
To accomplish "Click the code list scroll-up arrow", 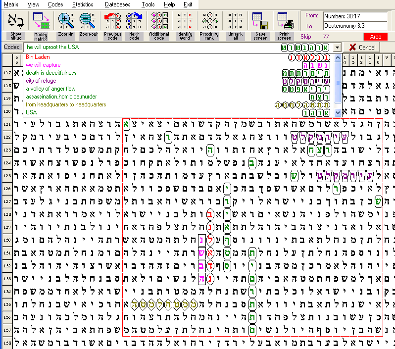I will 338,58.
